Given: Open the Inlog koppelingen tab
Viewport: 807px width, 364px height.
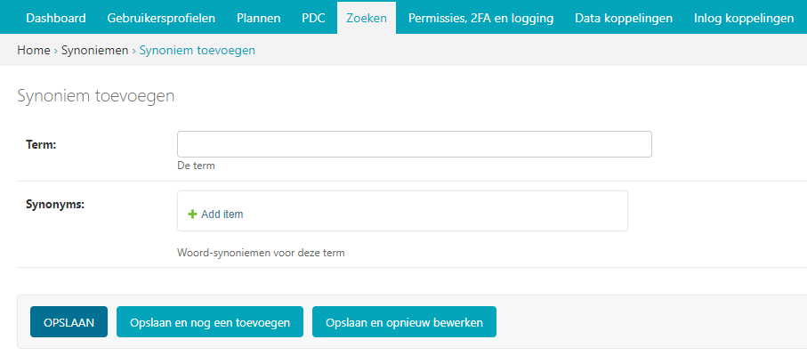Looking at the screenshot, I should (x=744, y=18).
